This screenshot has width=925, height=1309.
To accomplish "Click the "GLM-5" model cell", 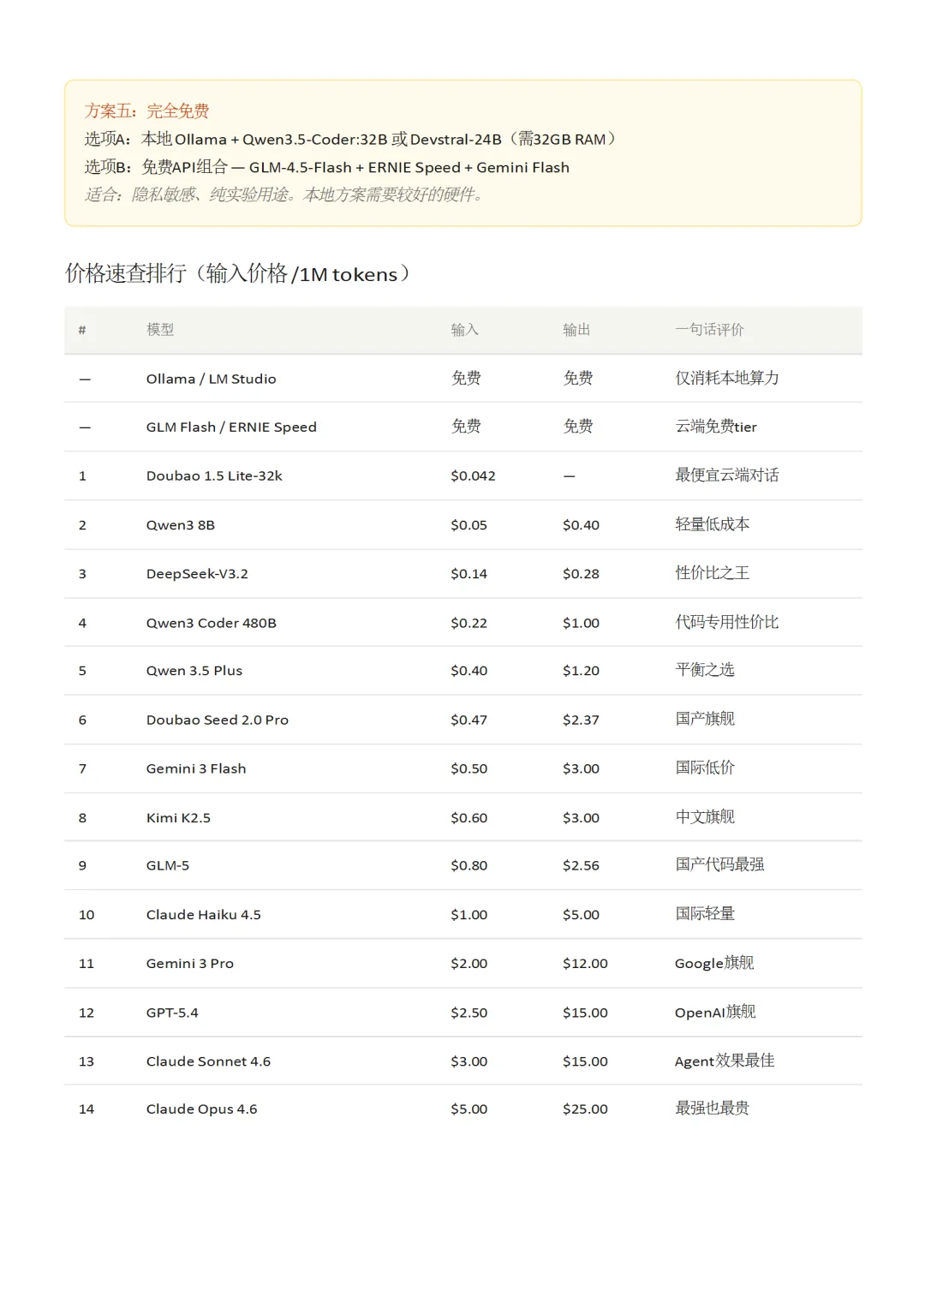I will point(168,866).
